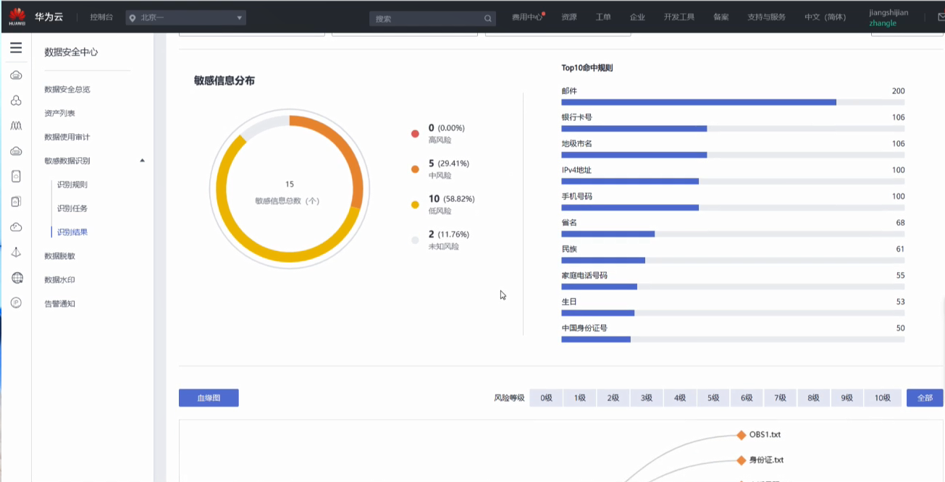Click the first cloud server icon in left rail

(x=16, y=75)
